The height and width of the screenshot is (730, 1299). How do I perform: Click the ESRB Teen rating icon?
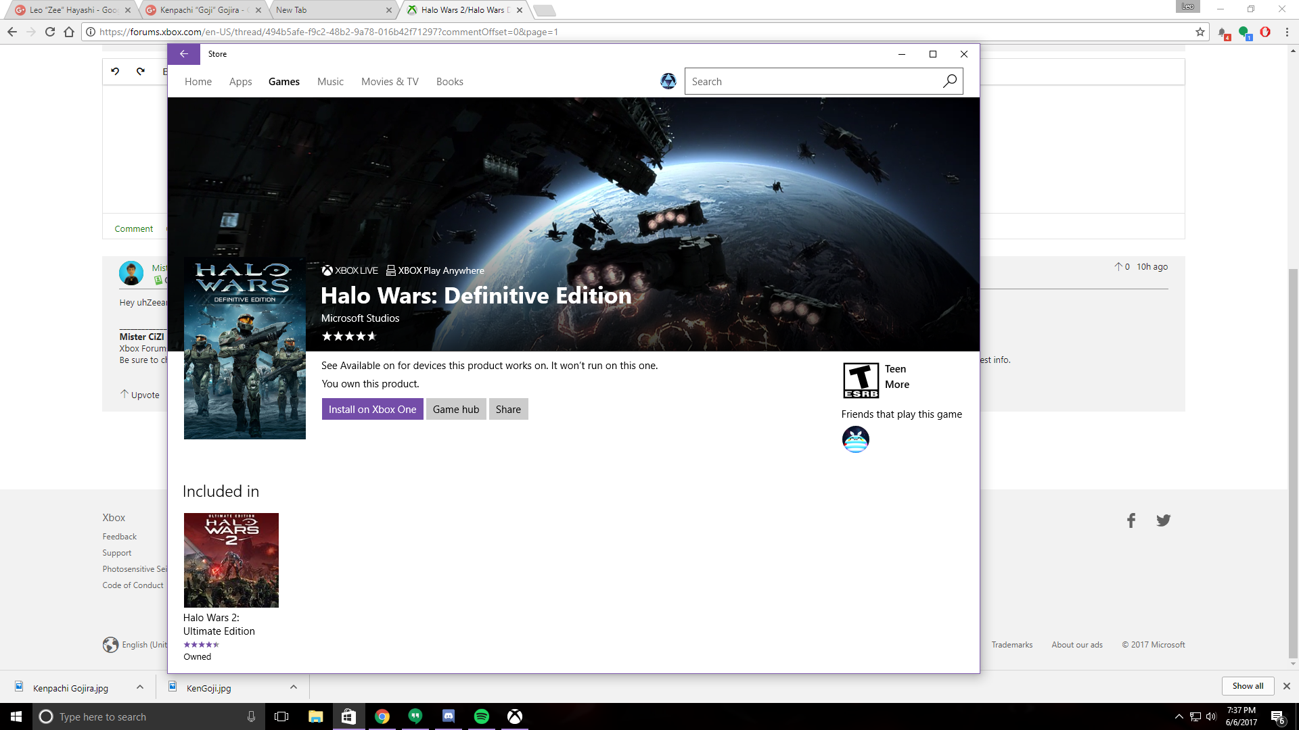(859, 377)
